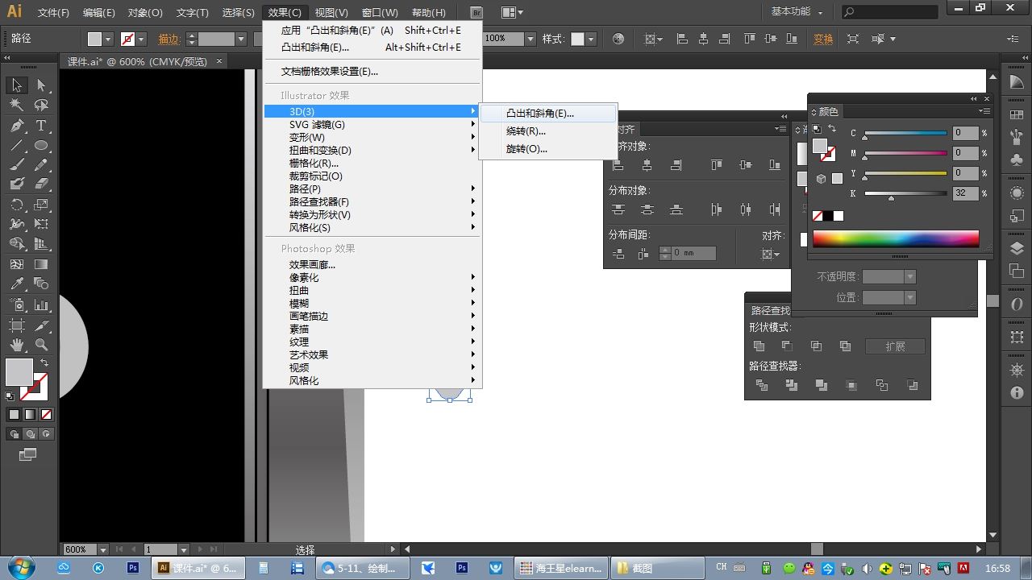The height and width of the screenshot is (580, 1032).
Task: Select the Rotate tool
Action: (x=17, y=205)
